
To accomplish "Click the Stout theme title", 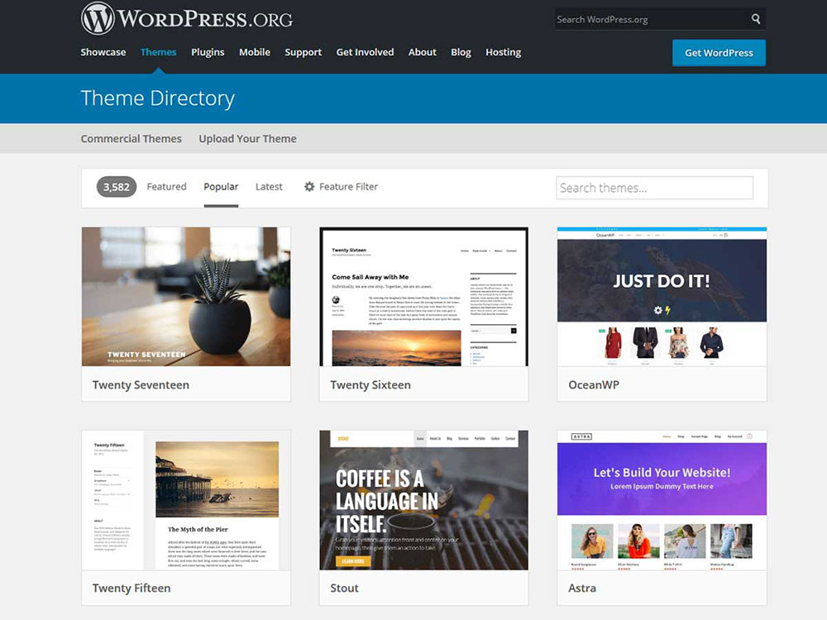I will click(x=344, y=588).
